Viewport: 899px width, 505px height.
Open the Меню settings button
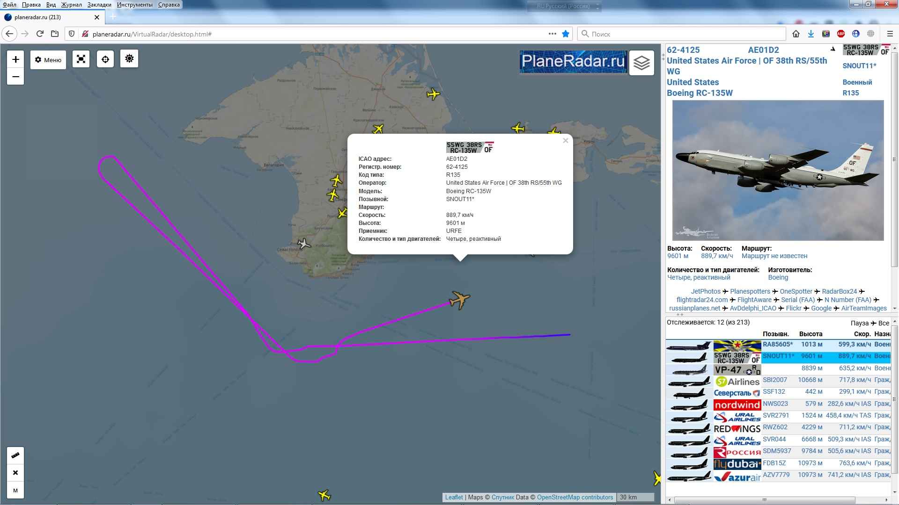(48, 60)
